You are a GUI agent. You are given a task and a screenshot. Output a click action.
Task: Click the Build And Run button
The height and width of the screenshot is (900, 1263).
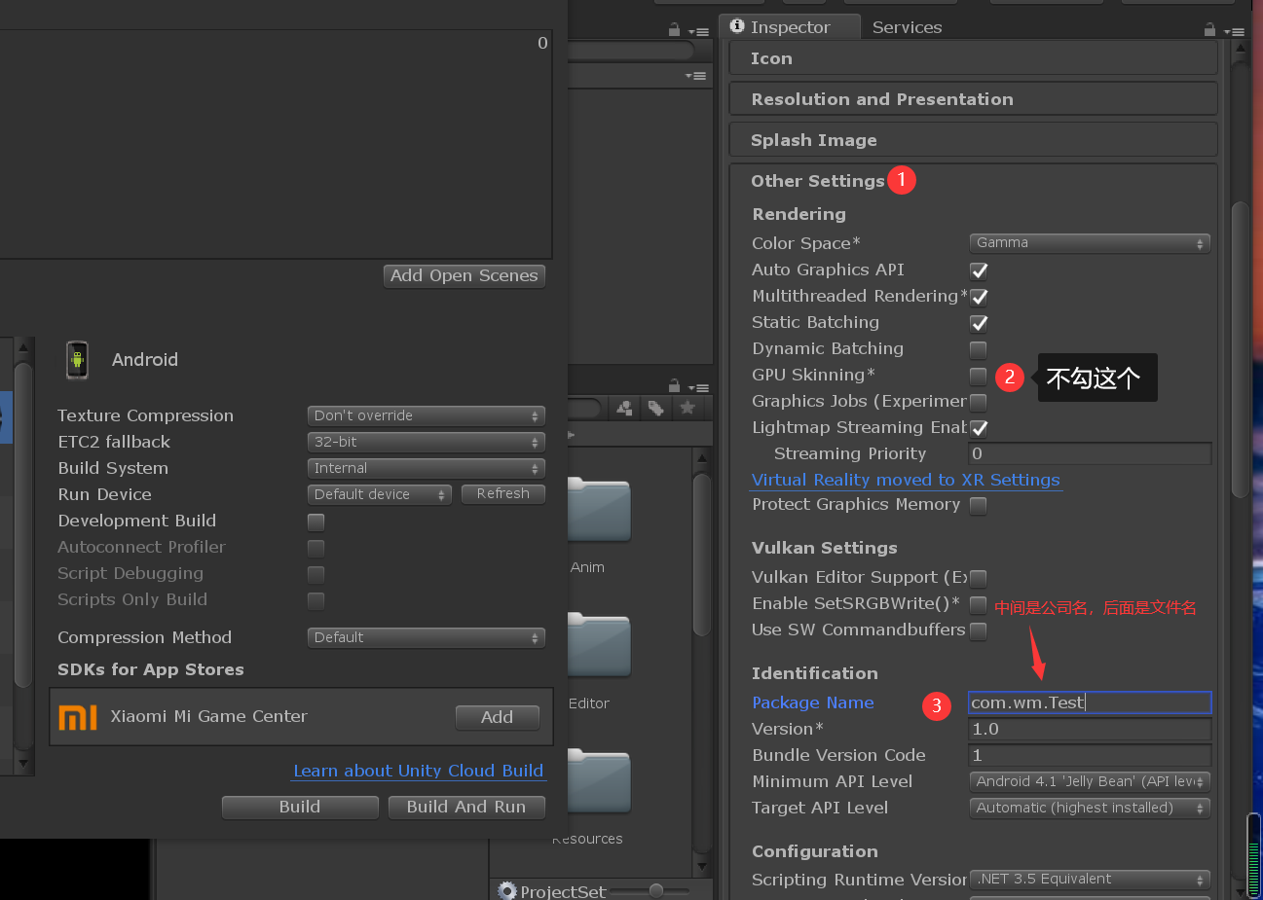(x=466, y=807)
